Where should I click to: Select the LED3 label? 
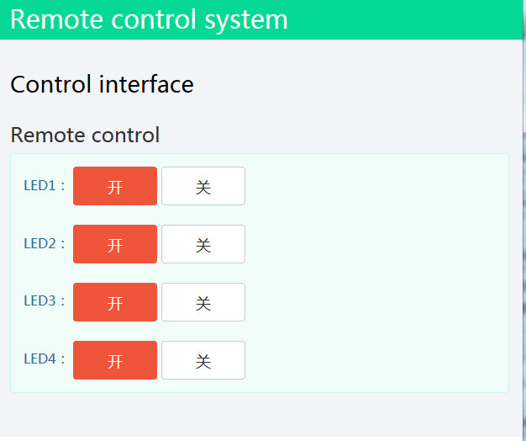click(39, 301)
